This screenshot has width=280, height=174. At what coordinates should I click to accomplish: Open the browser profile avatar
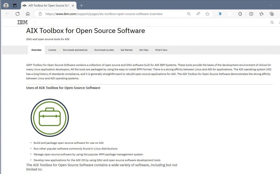(6, 5)
